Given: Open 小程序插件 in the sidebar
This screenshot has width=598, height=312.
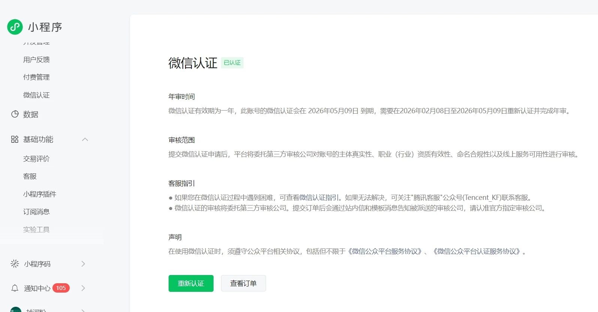Looking at the screenshot, I should 40,194.
